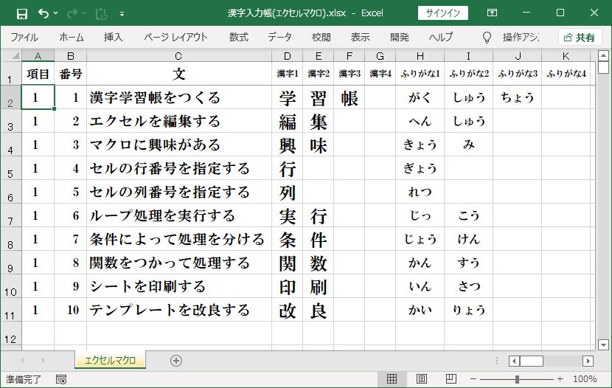This screenshot has height=388, width=612.
Task: Click the 文 header cell
Action: 178,73
